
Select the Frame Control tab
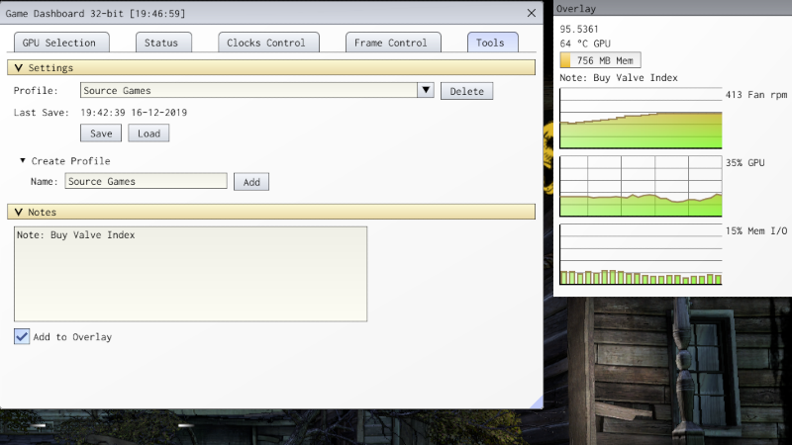390,43
